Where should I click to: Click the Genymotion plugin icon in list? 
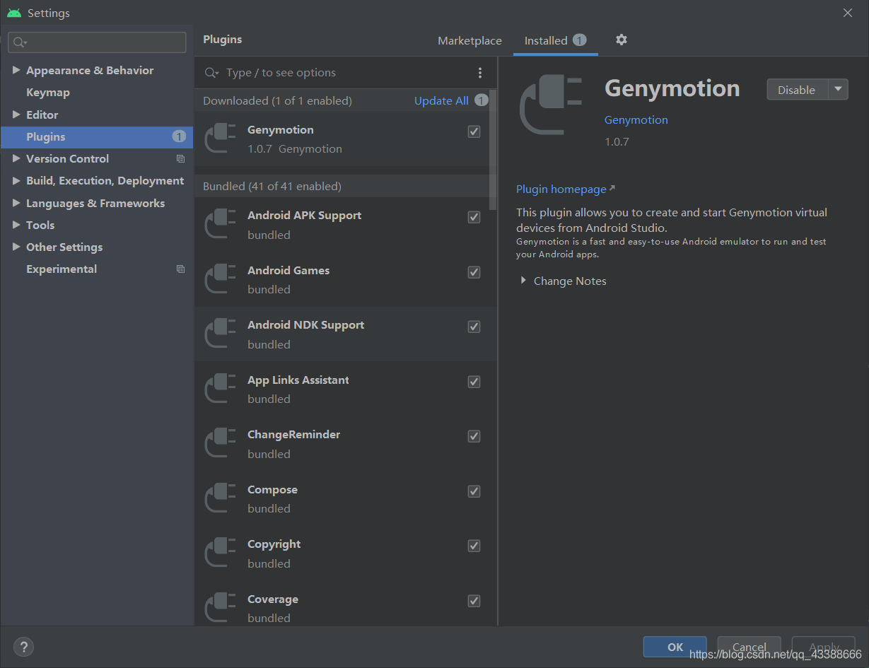[x=221, y=139]
